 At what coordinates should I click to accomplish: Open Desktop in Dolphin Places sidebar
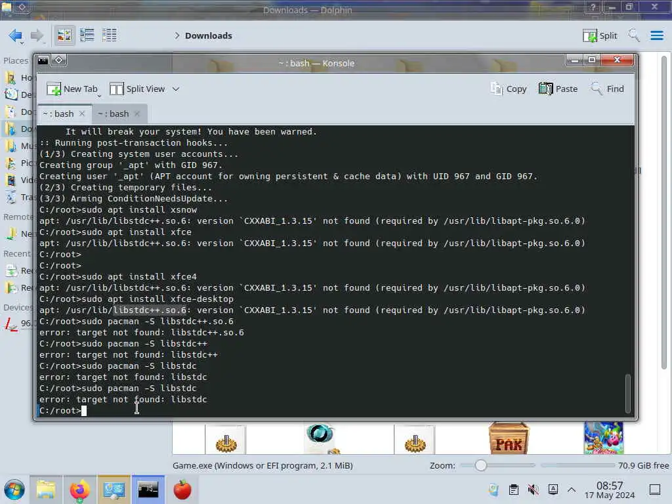(x=19, y=94)
